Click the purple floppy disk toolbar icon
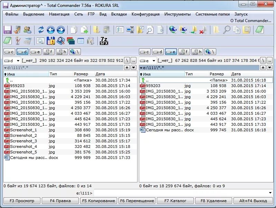276x208 pixels. (x=8, y=30)
